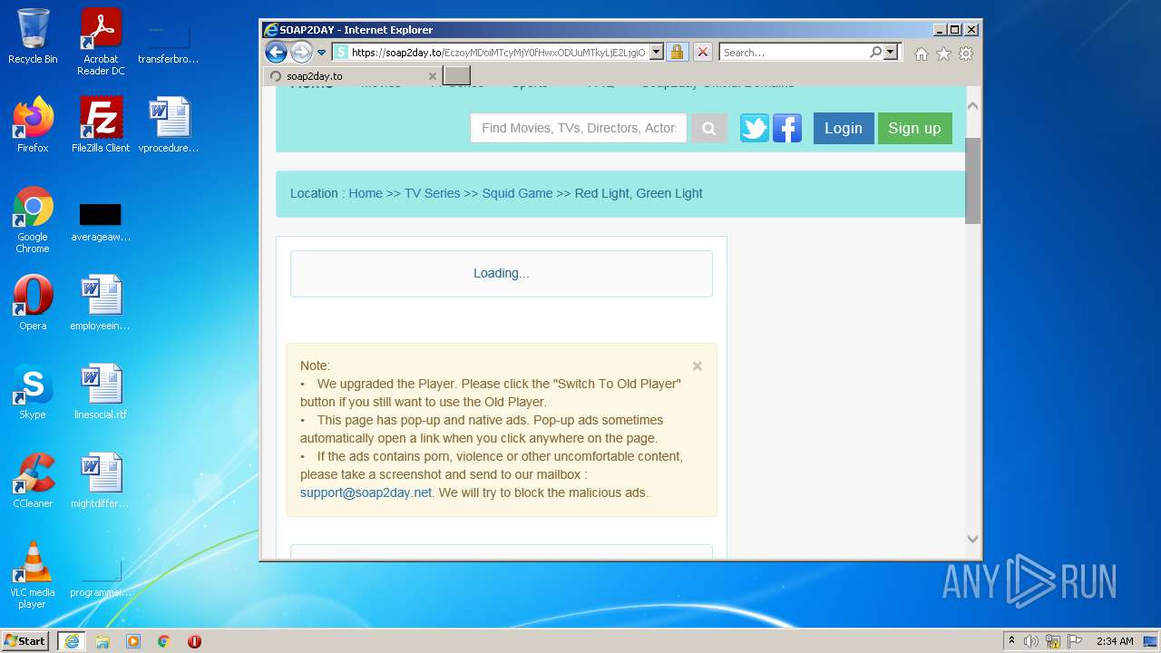Click the Loading... player box

(x=502, y=273)
